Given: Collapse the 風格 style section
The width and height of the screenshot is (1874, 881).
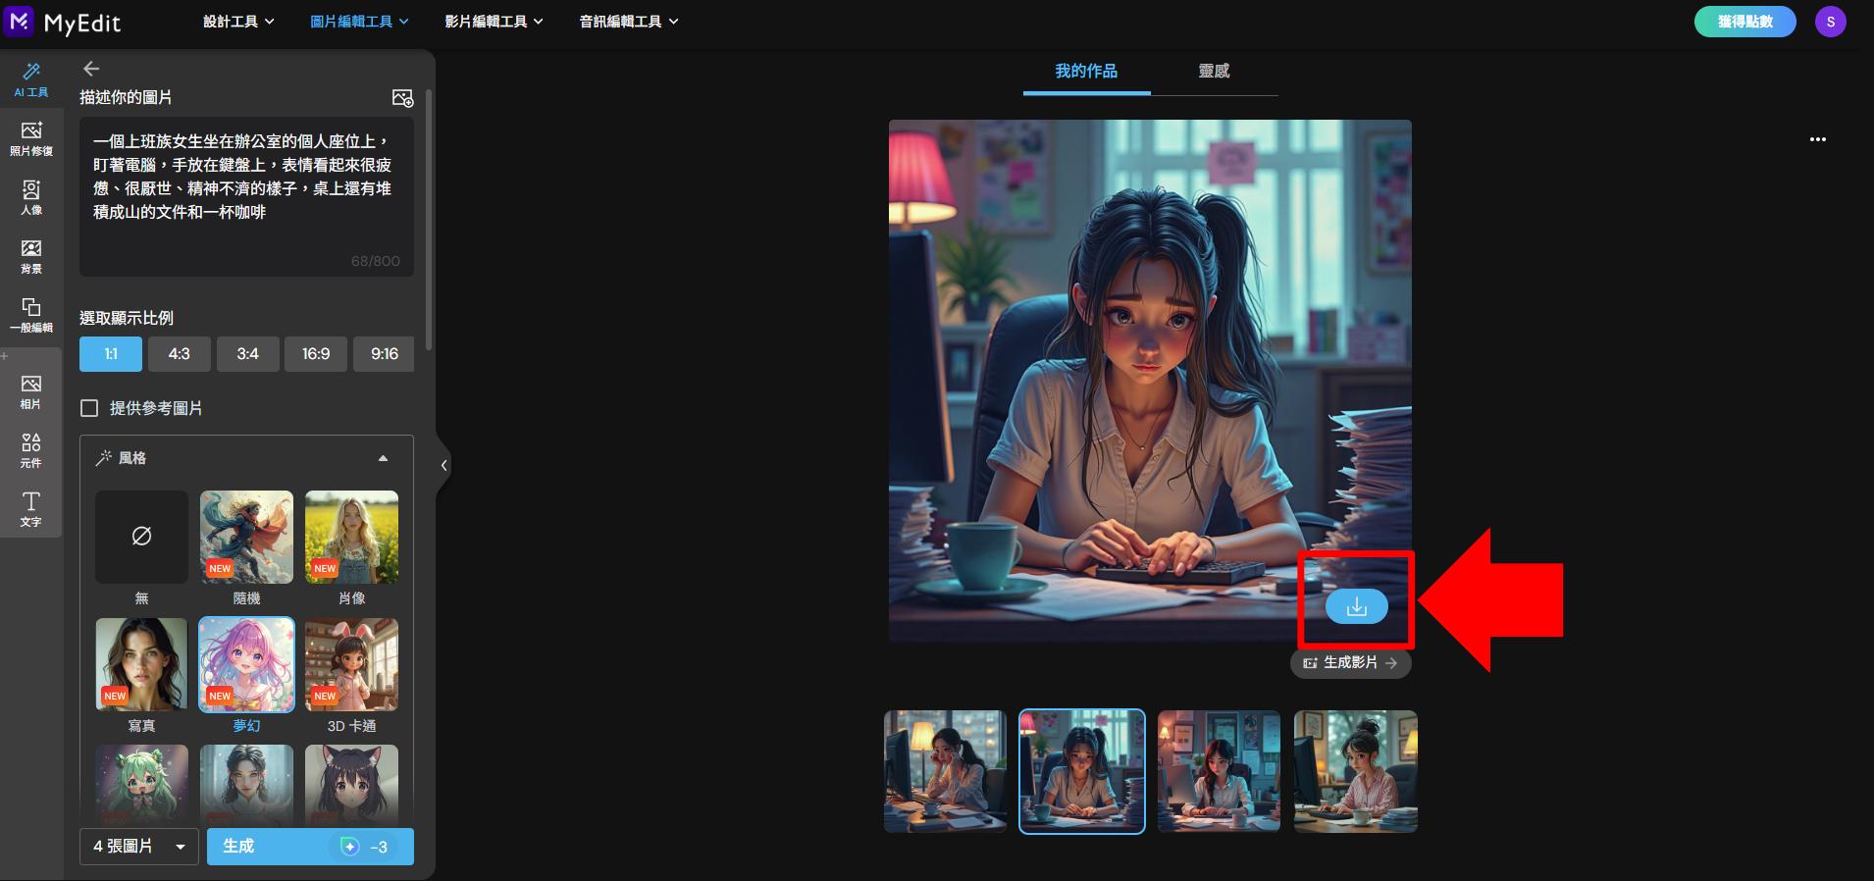Looking at the screenshot, I should click(x=383, y=458).
